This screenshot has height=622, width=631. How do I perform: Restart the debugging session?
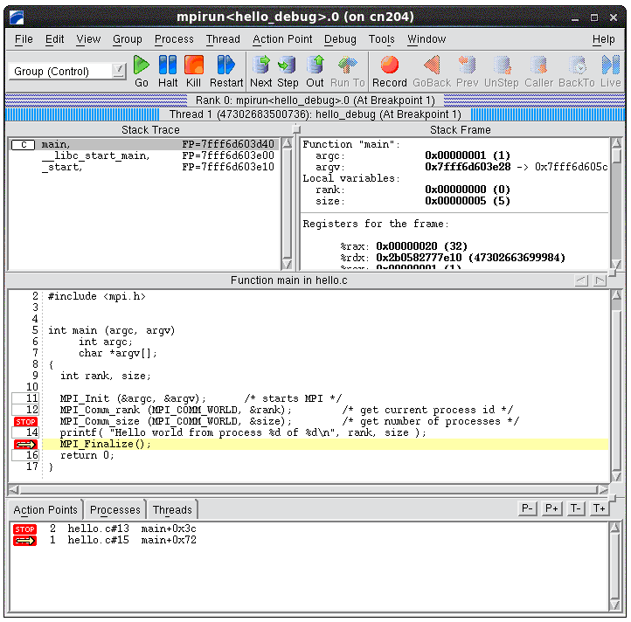click(226, 71)
